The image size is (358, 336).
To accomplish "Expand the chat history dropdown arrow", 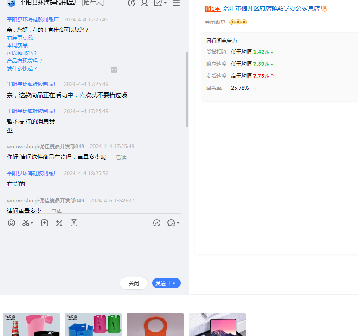I will click(178, 223).
